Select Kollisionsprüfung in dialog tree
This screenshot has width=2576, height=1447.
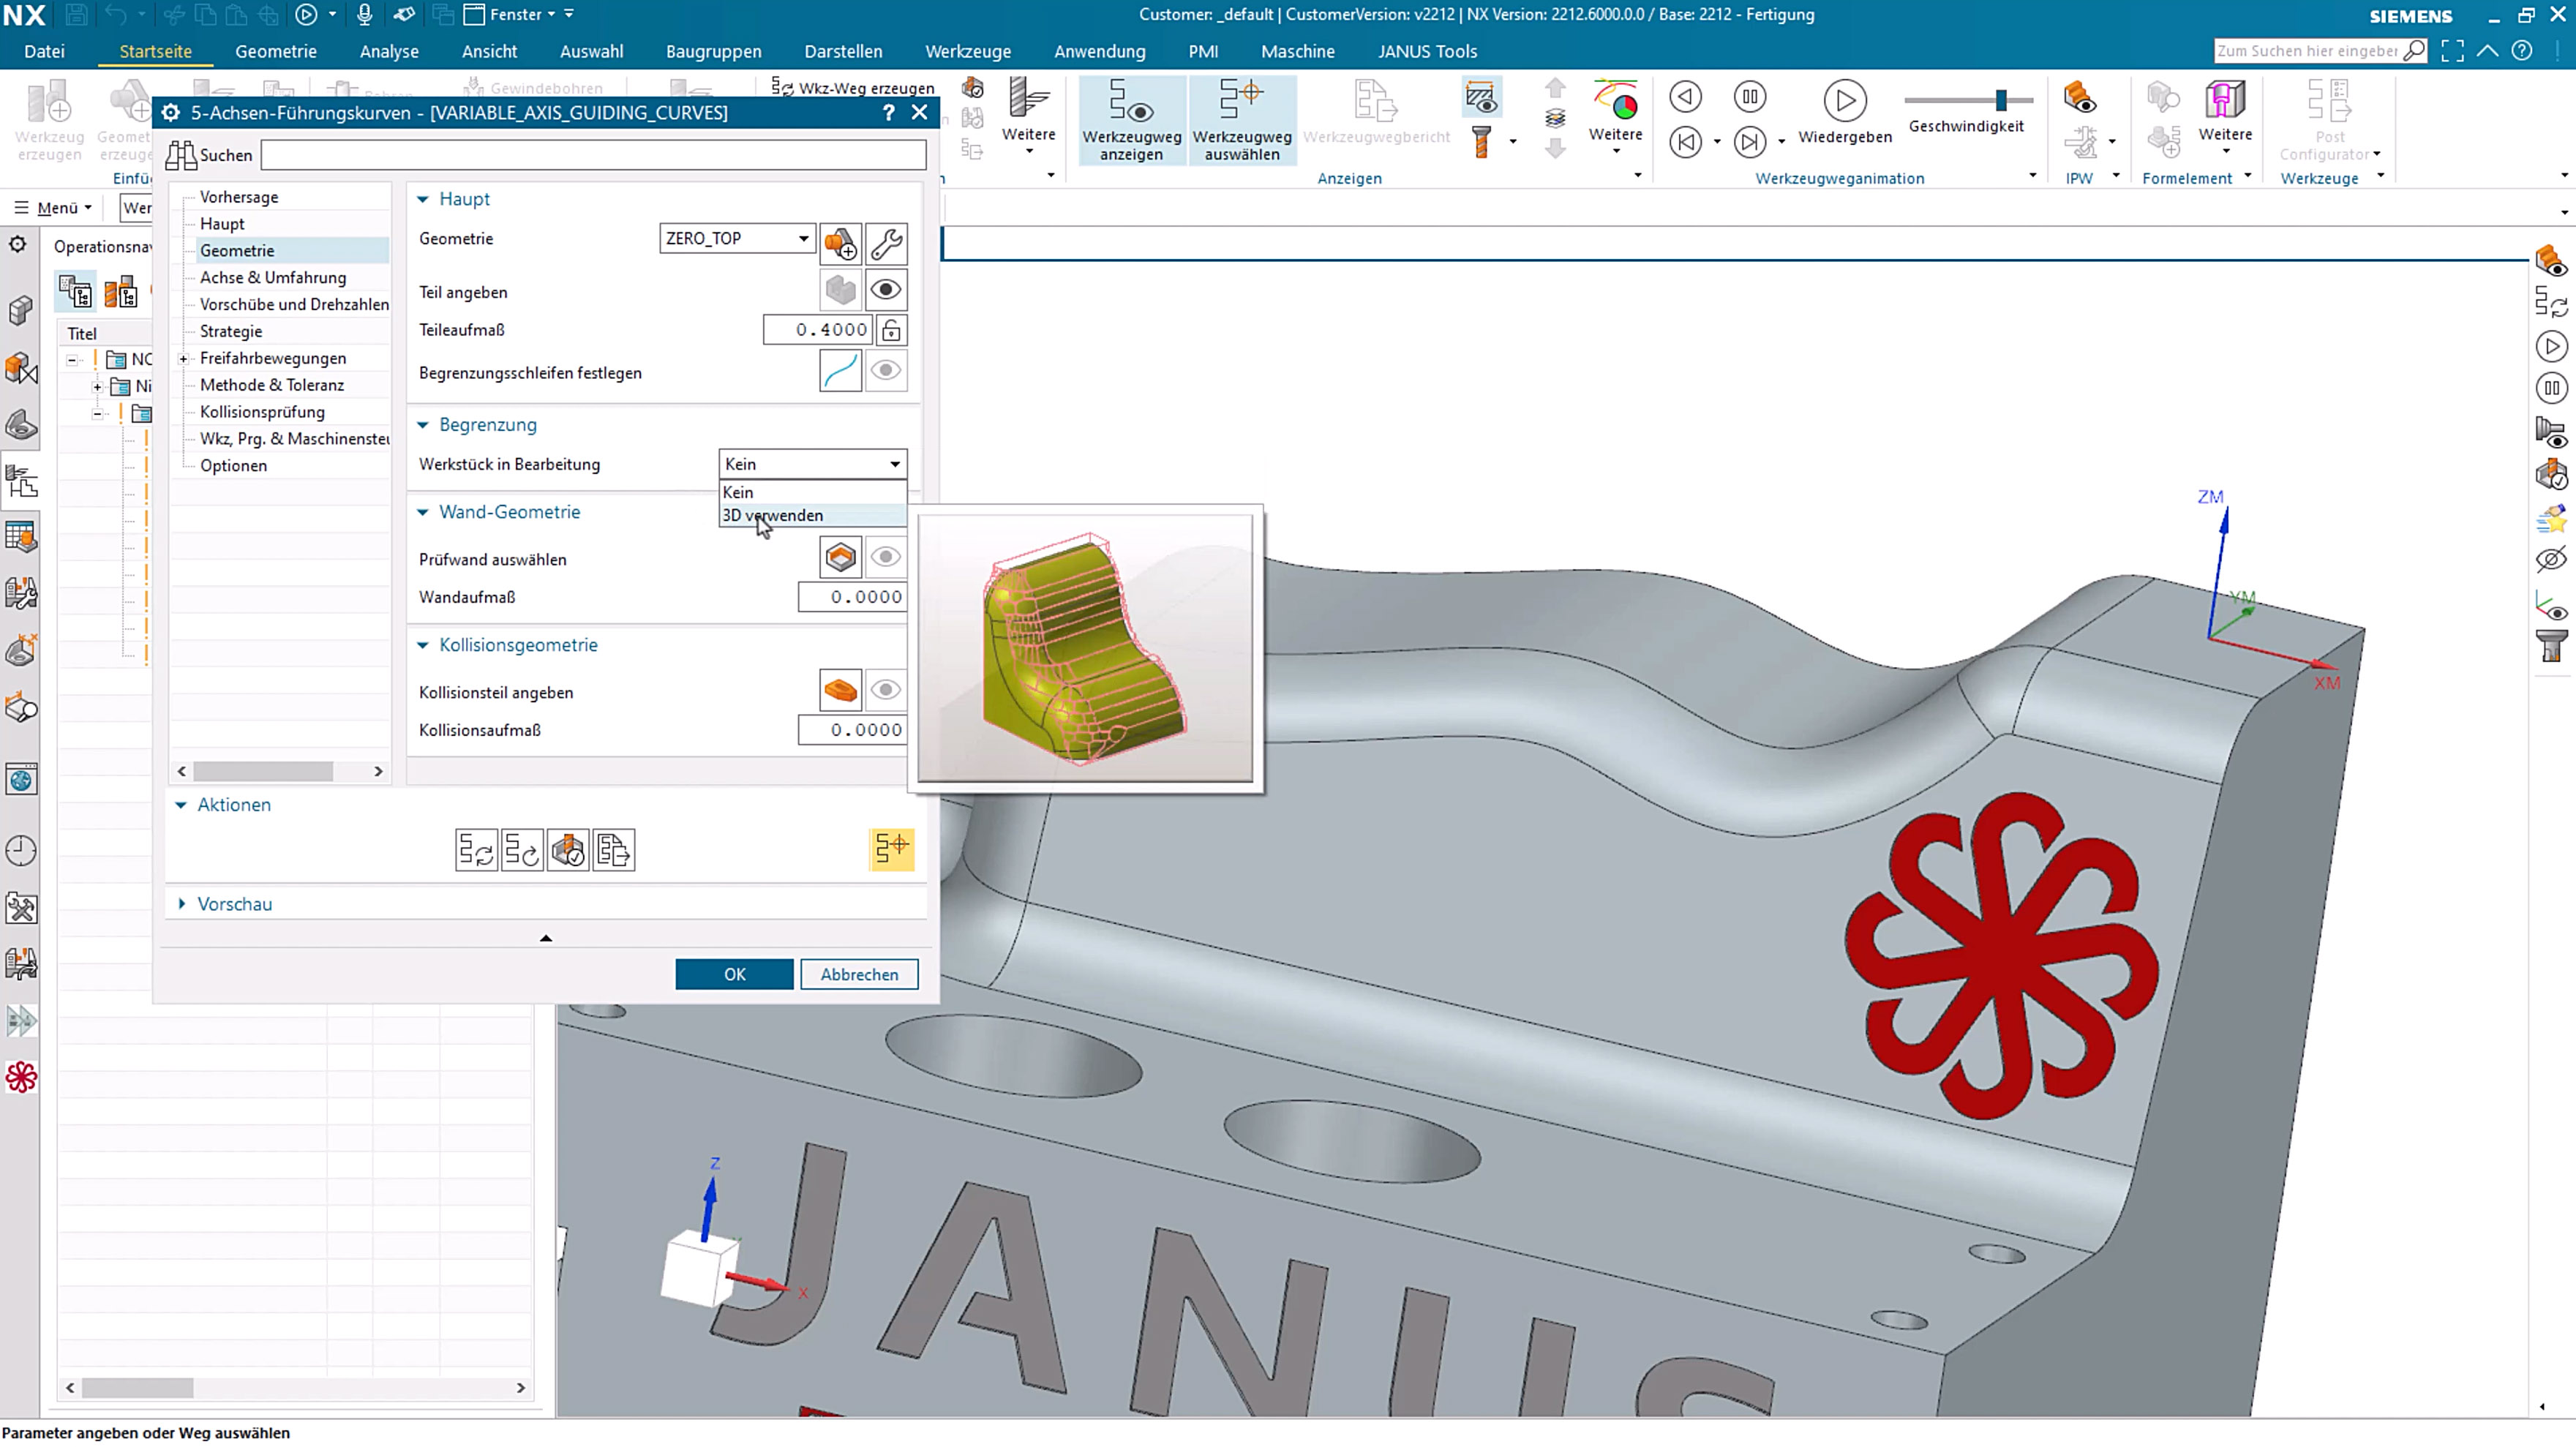click(x=262, y=412)
